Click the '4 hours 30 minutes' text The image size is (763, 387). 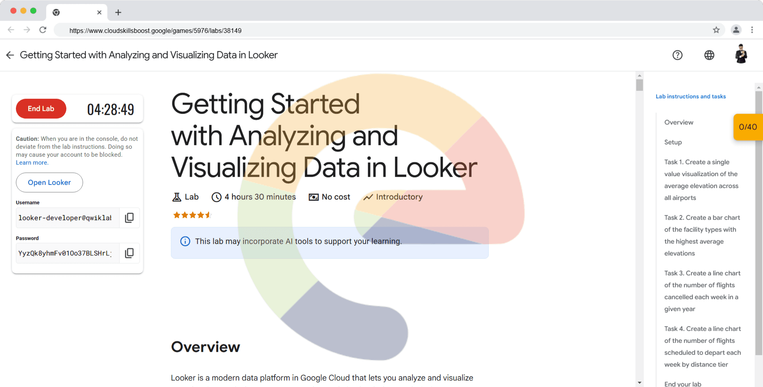[260, 197]
